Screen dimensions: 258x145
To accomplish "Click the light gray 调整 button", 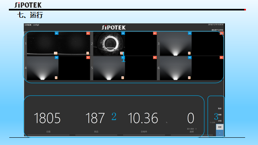I will coord(220,127).
